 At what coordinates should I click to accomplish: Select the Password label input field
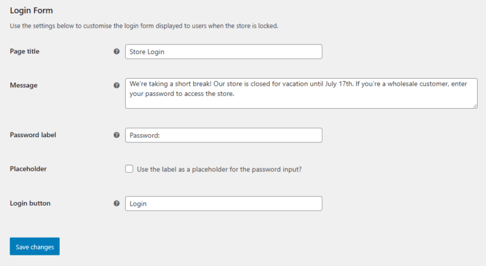223,135
